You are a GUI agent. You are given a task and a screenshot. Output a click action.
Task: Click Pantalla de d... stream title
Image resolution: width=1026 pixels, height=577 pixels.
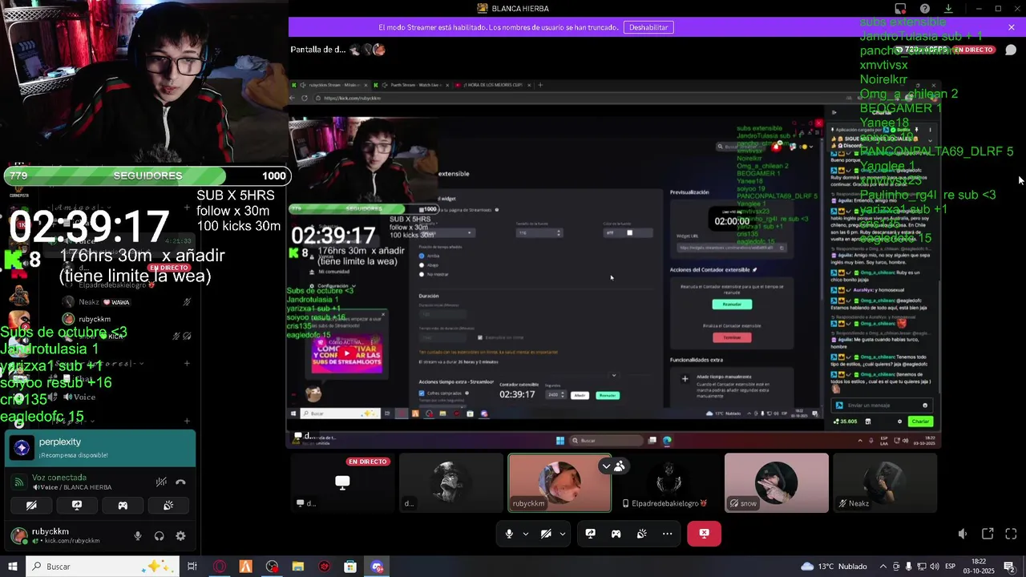coord(318,50)
